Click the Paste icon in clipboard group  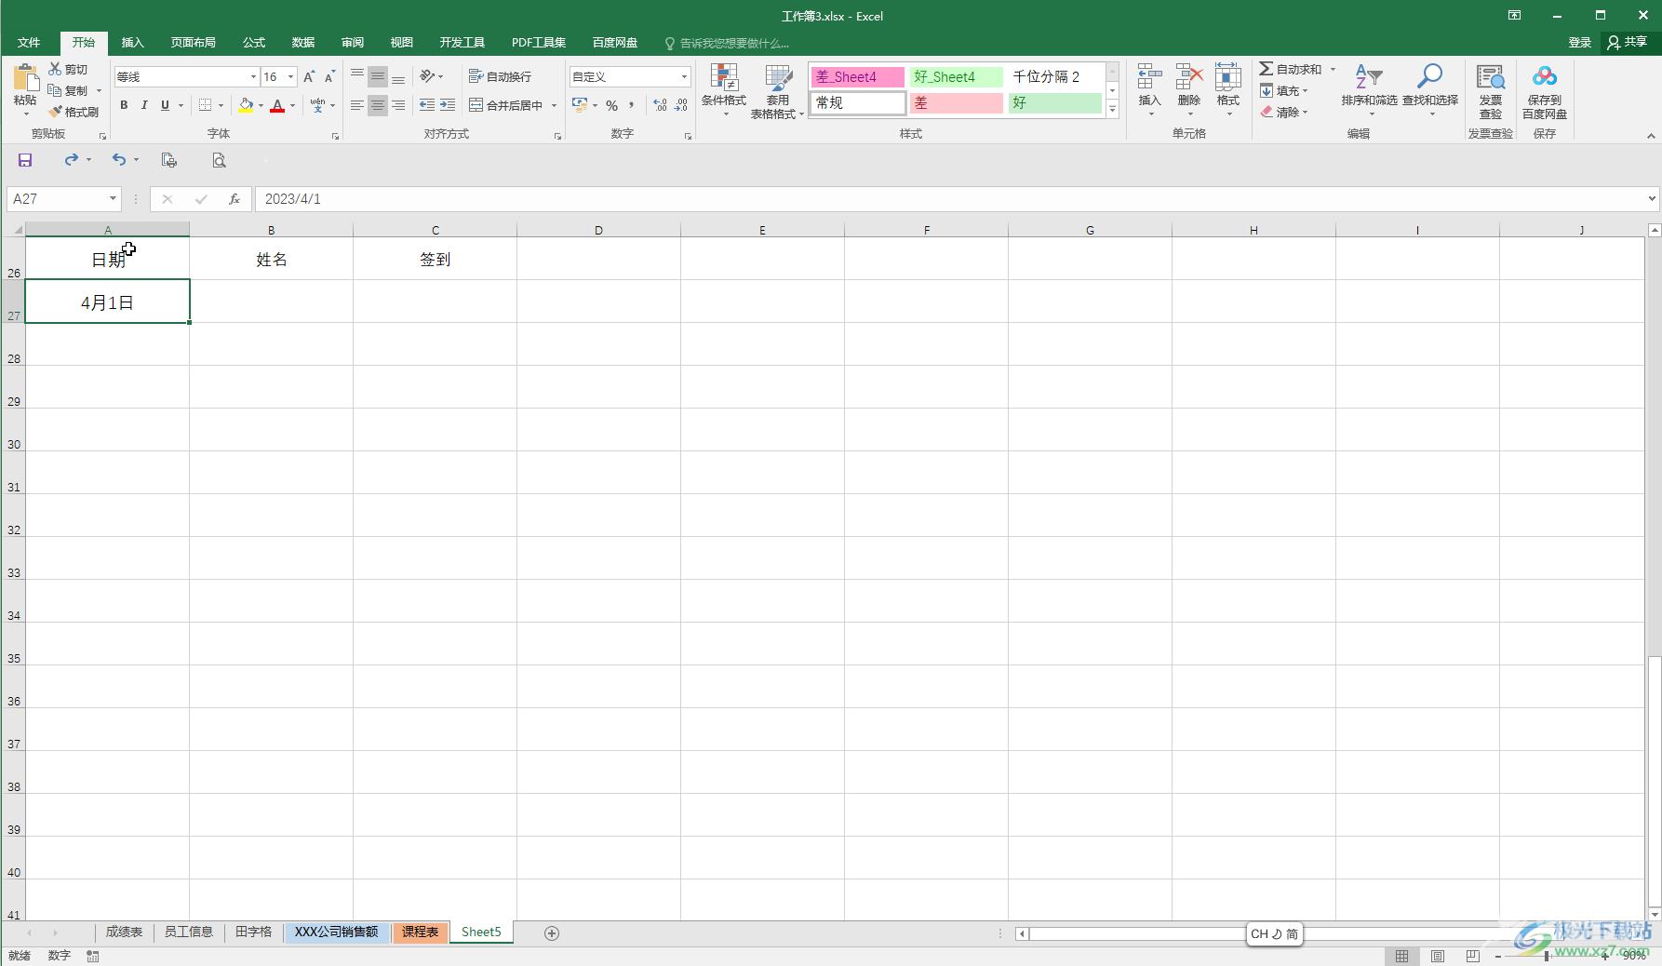25,79
